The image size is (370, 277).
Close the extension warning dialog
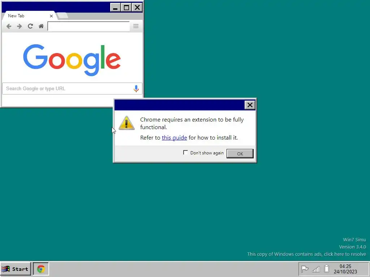click(250, 105)
